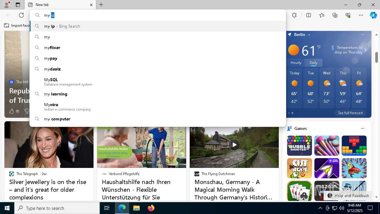Open the Favorites star icon

tap(322, 15)
